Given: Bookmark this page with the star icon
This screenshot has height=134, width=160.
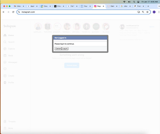Looking at the screenshot, I should pyautogui.click(x=148, y=12).
